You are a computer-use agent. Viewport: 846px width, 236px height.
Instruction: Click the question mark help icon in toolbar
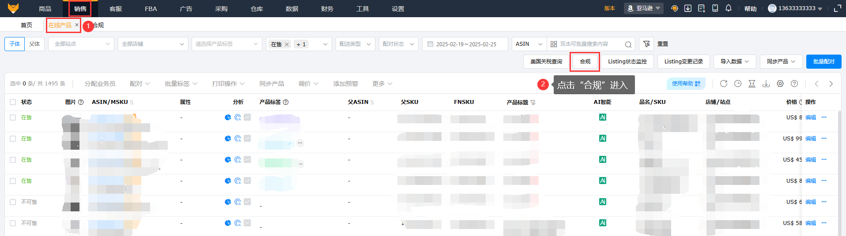click(794, 84)
